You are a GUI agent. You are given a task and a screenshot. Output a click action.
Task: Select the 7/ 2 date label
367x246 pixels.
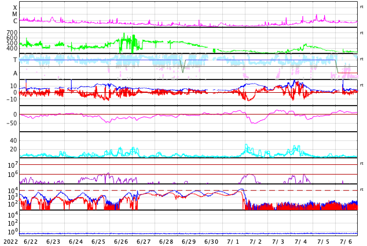pos(256,242)
